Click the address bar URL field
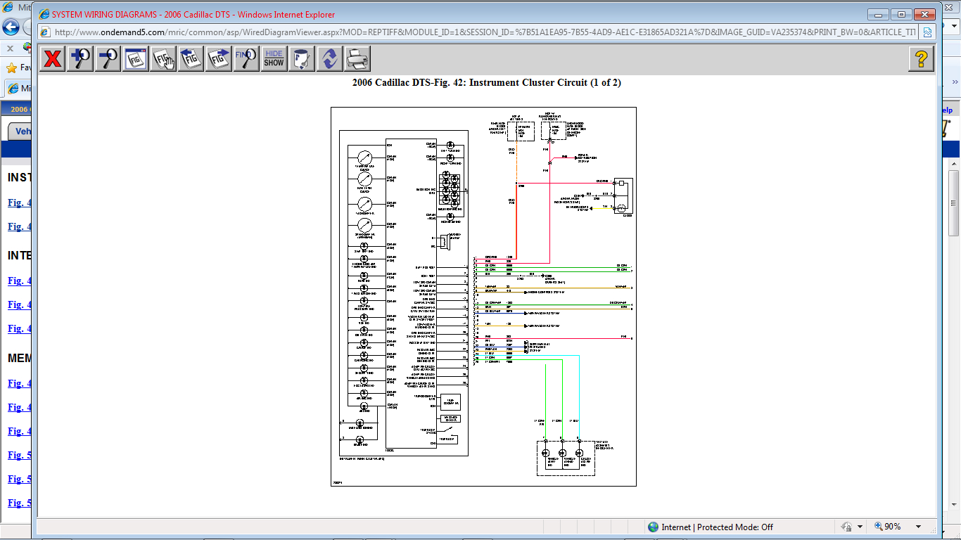 (x=478, y=32)
